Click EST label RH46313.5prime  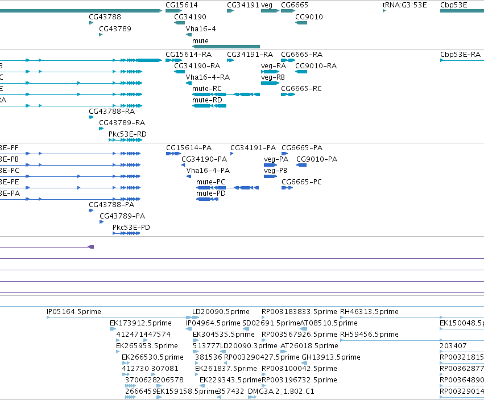369,312
